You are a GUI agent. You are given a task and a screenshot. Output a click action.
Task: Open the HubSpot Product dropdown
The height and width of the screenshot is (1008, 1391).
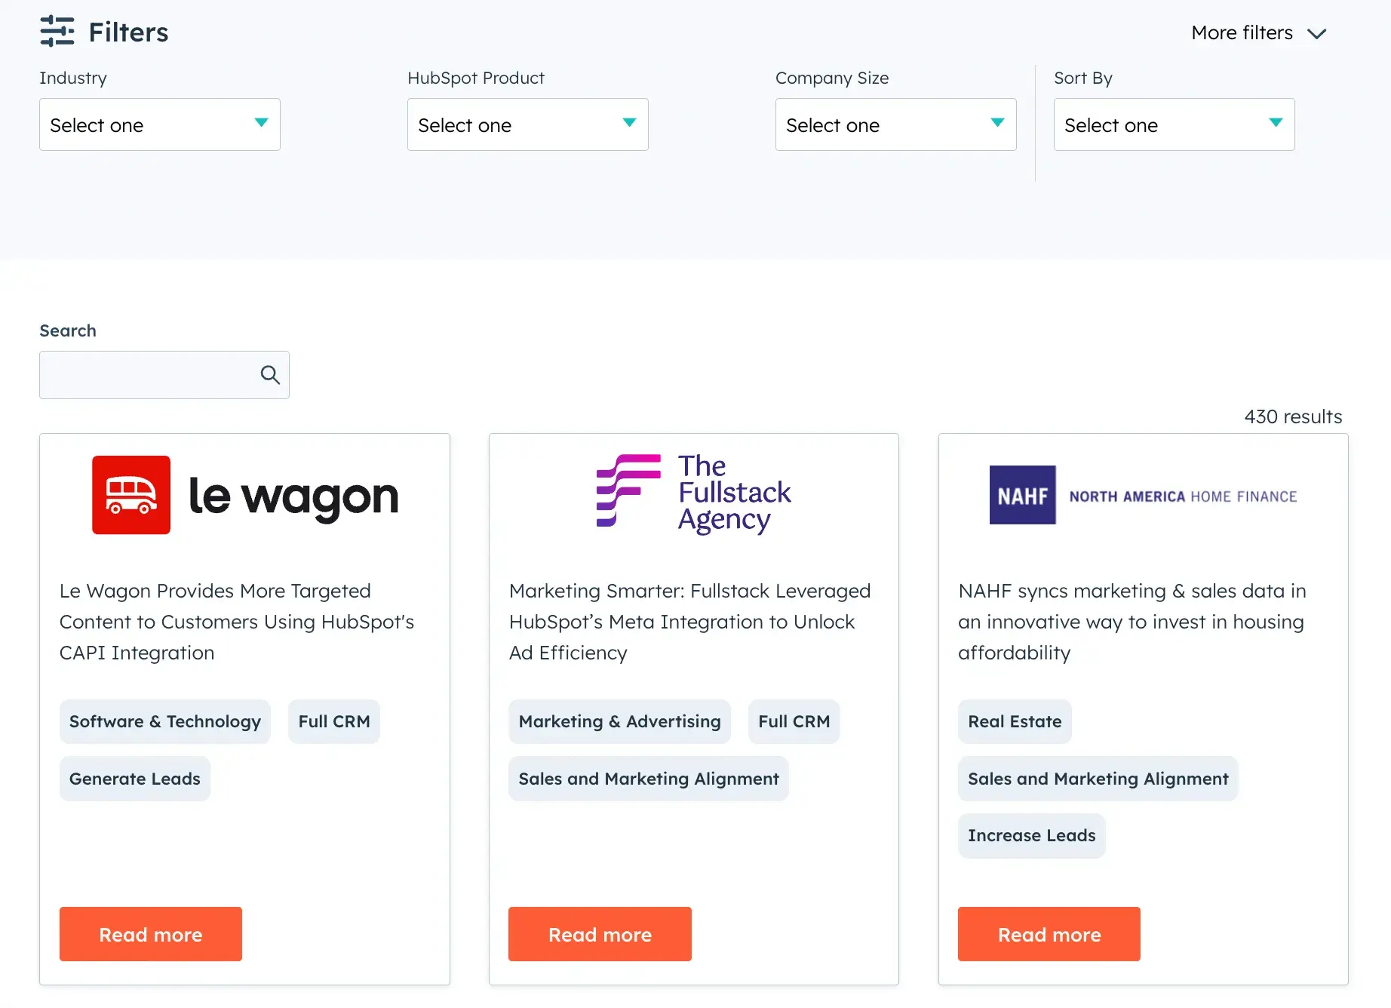[x=528, y=124]
